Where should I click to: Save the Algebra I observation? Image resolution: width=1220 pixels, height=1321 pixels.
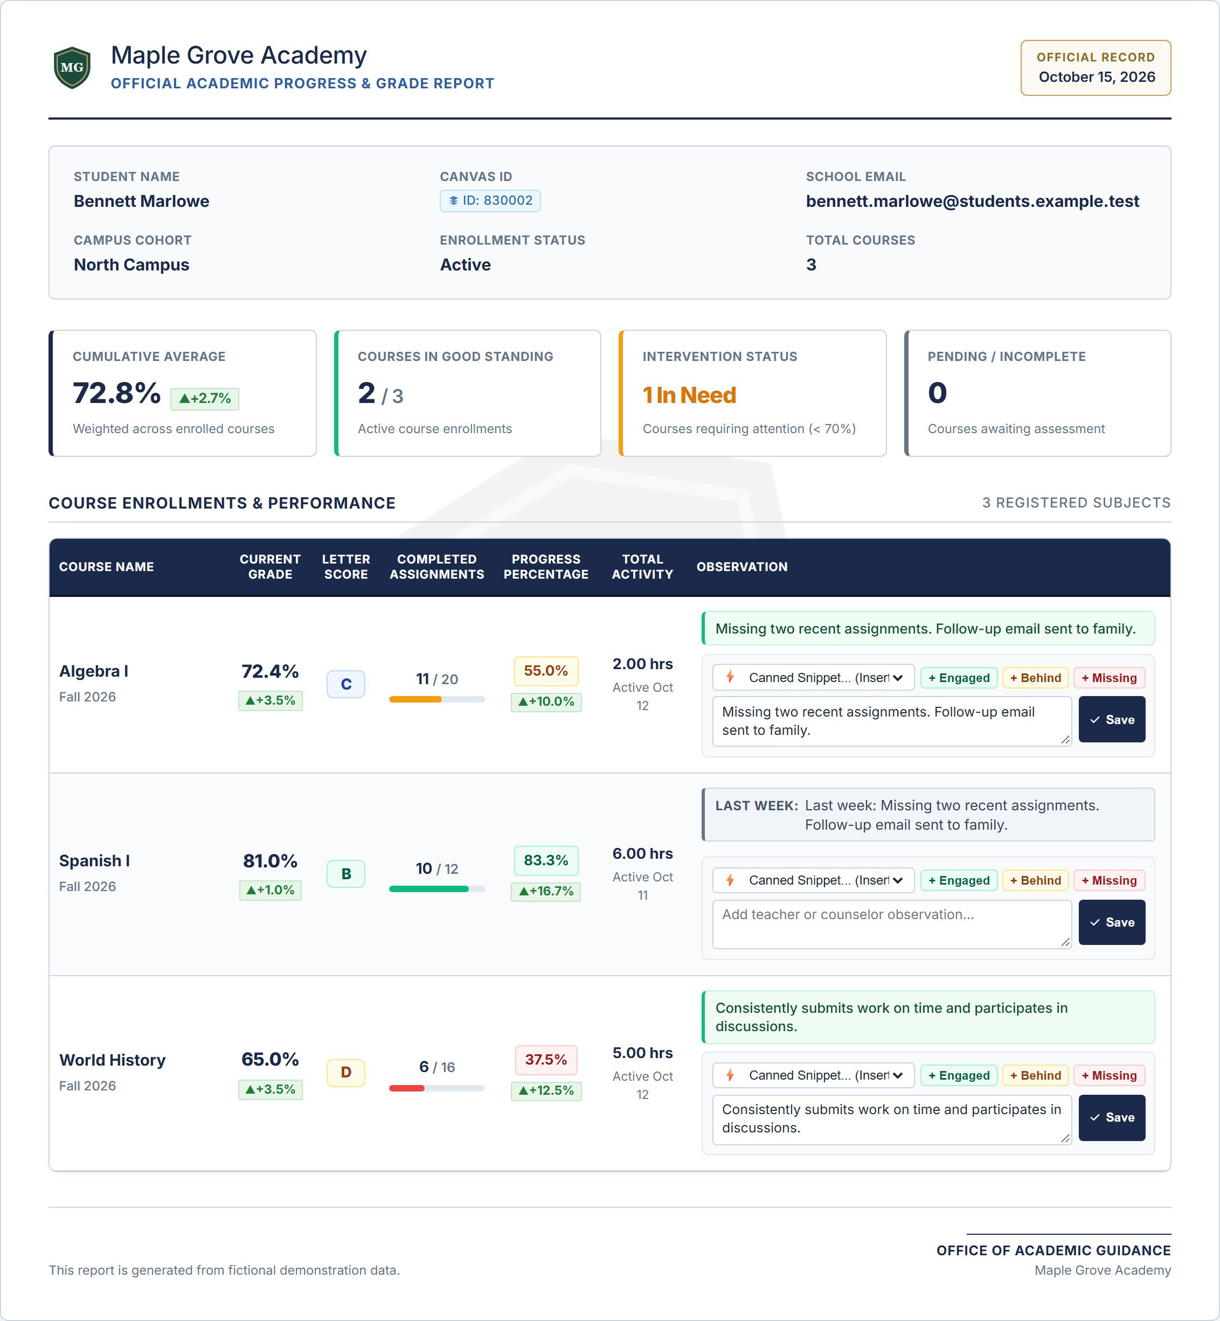pos(1112,720)
